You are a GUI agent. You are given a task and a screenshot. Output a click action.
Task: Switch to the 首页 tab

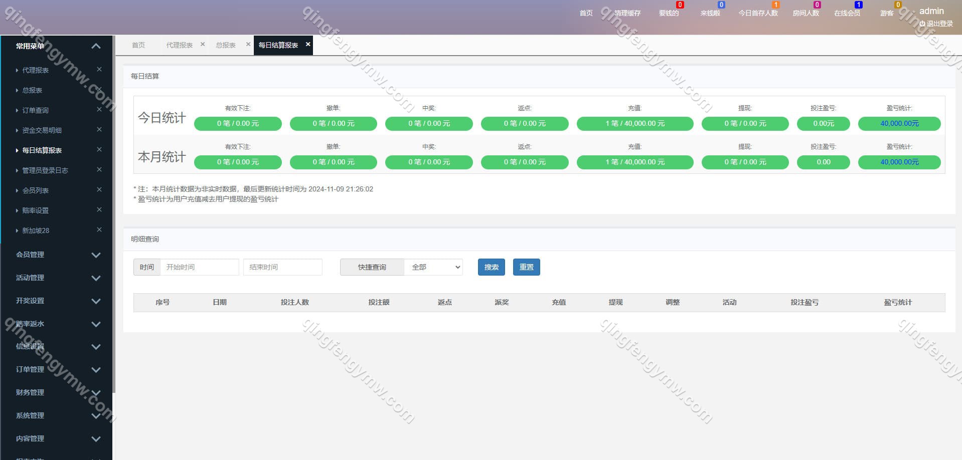tap(138, 45)
